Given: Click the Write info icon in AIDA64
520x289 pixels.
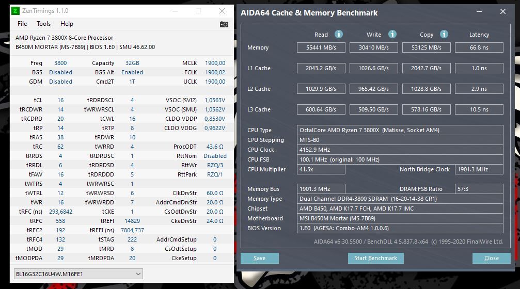Looking at the screenshot, I should (392, 34).
